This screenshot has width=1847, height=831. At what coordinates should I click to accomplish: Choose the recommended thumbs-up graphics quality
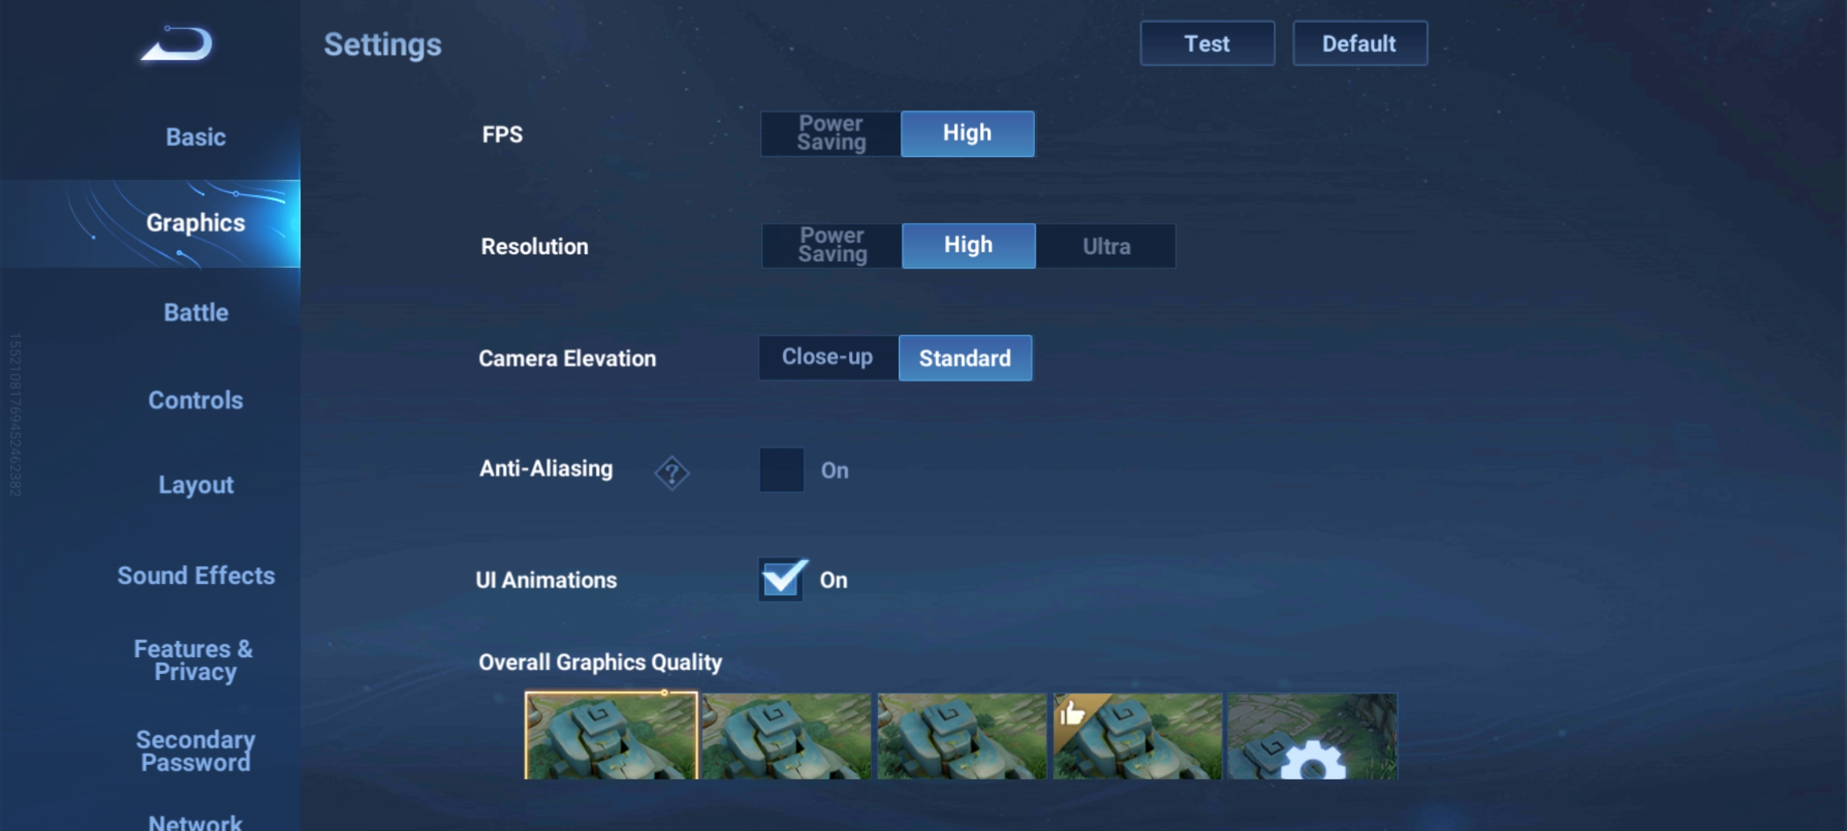point(1137,736)
